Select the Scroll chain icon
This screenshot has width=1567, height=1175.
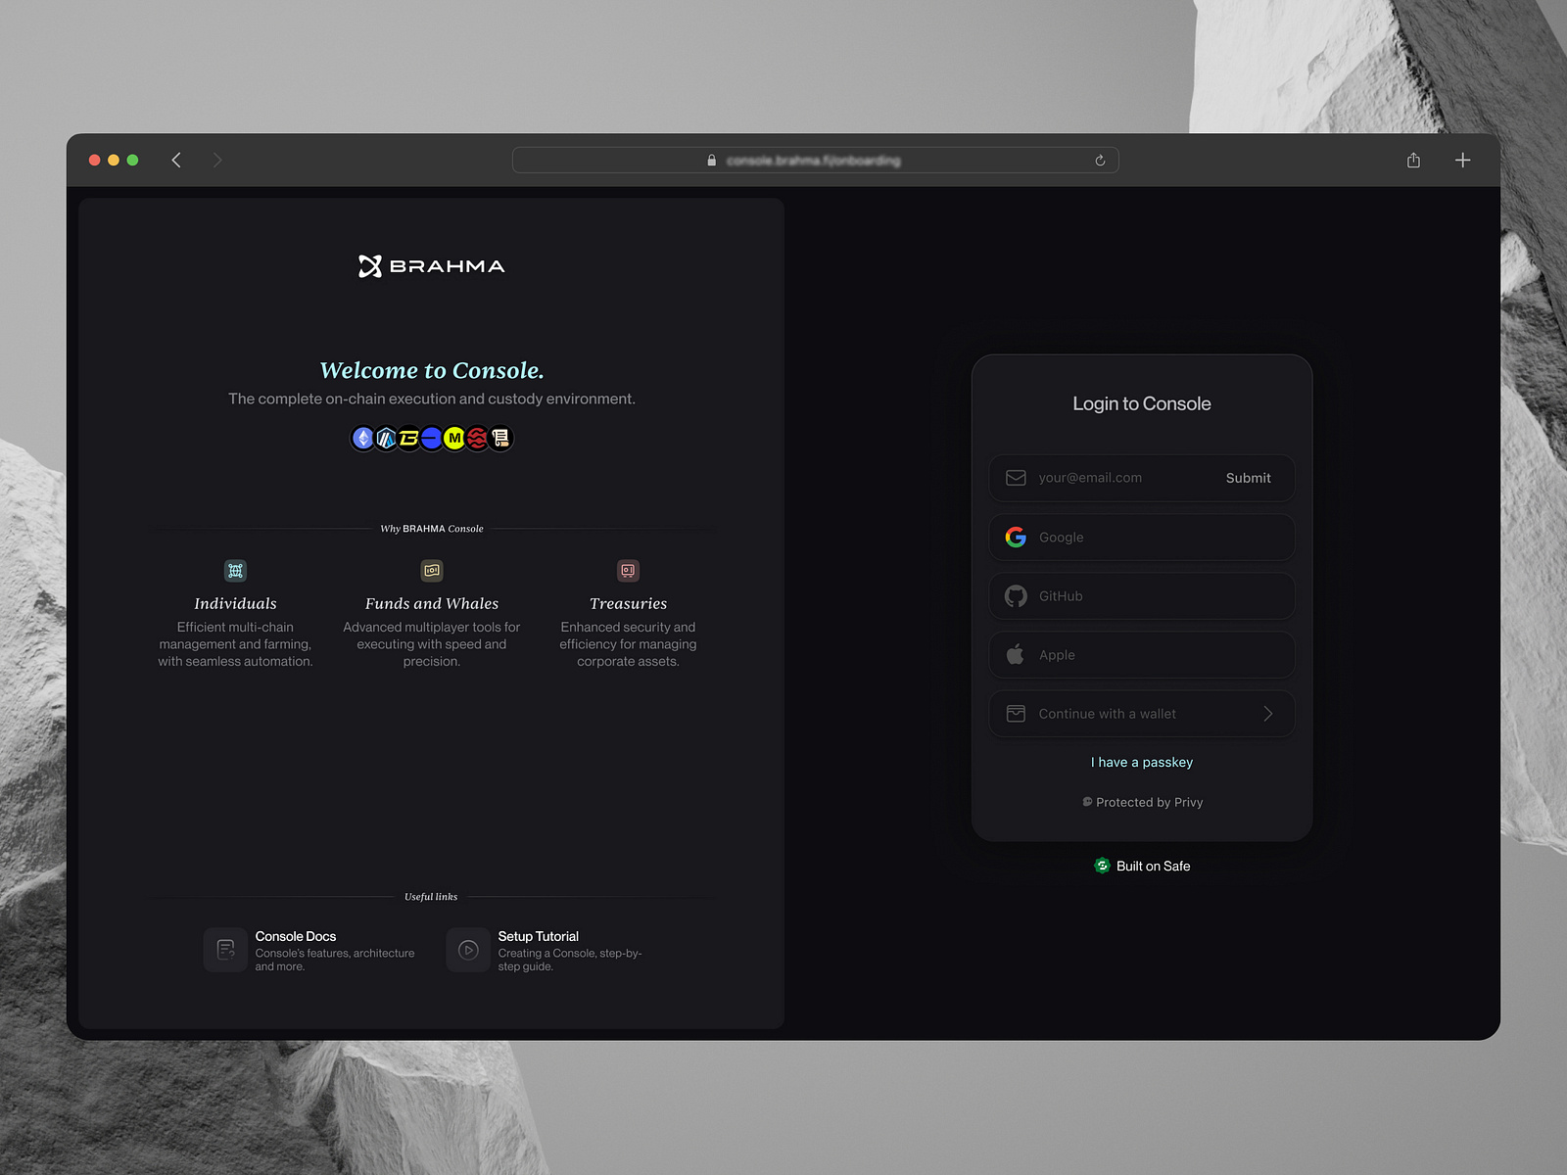[499, 438]
